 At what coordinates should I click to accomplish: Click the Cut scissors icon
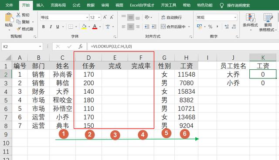[x=18, y=15]
